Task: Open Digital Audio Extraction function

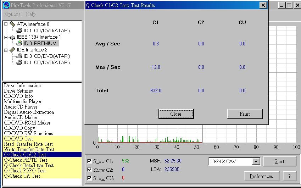Action: (29, 112)
